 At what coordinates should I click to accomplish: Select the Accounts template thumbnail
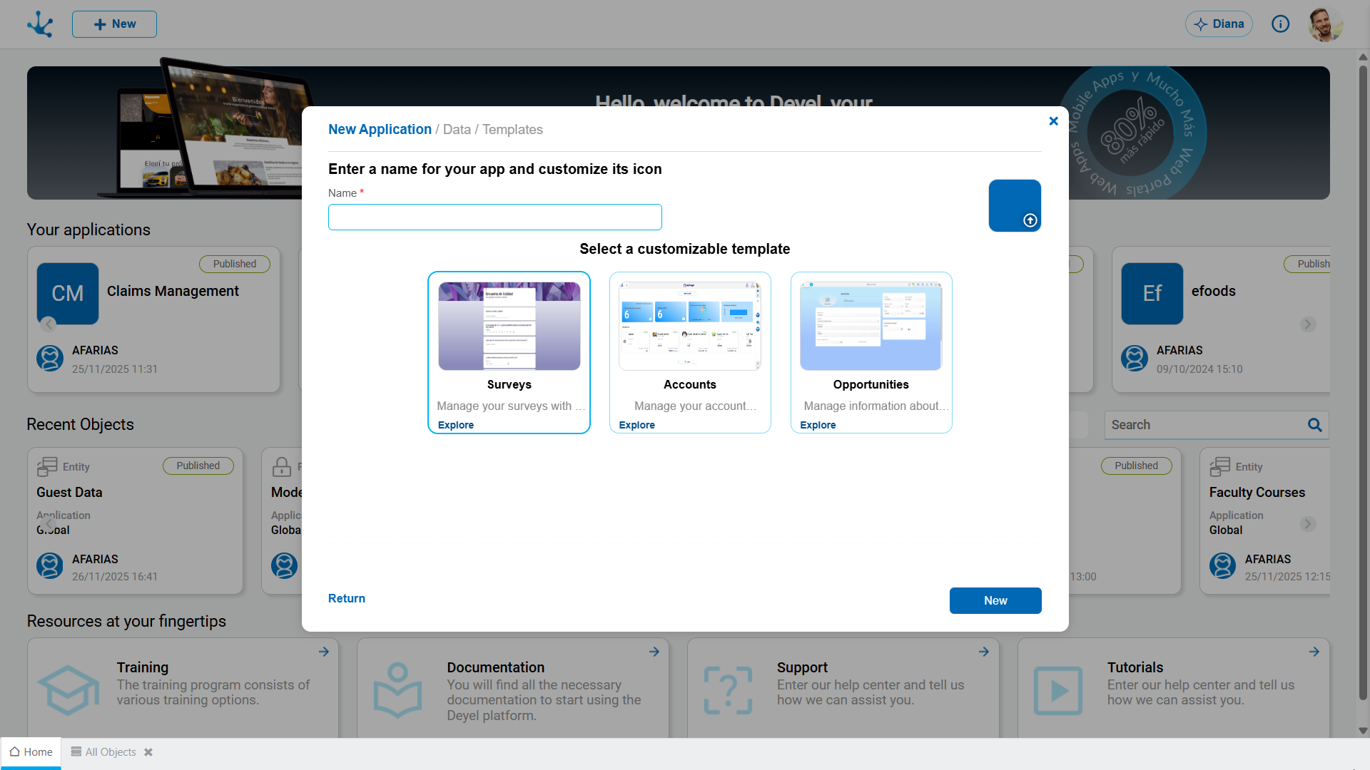[690, 326]
